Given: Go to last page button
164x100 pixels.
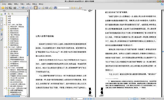Looking at the screenshot, I should 88,99.
